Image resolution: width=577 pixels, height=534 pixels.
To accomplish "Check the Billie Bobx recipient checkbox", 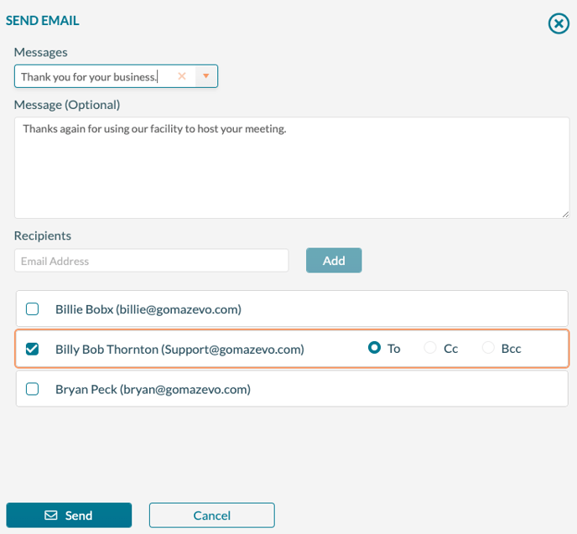I will click(x=33, y=309).
